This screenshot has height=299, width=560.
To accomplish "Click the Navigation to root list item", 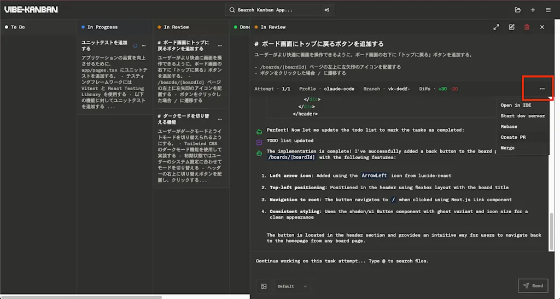I will tap(387, 200).
